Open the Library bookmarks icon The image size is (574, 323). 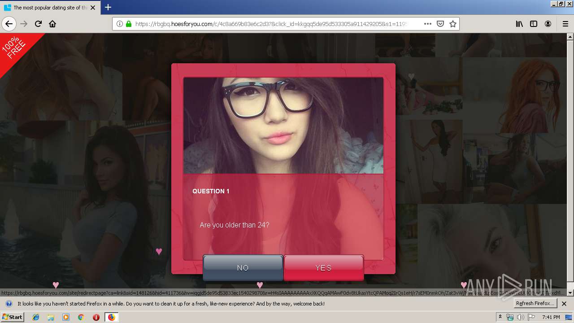(x=519, y=24)
